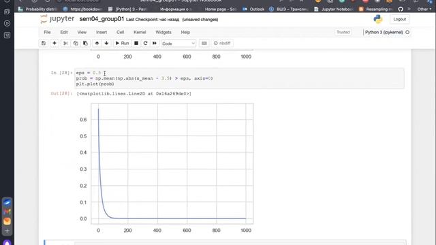Click the nbdiff button
Image resolution: width=436 pixels, height=245 pixels.
click(222, 44)
